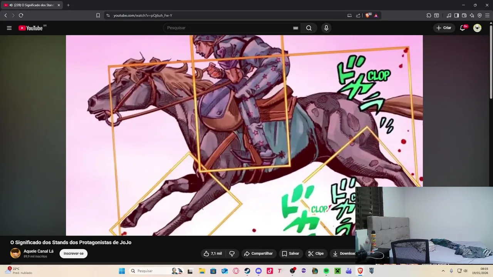Open File Explorer from the taskbar
Image resolution: width=493 pixels, height=277 pixels.
[202, 271]
